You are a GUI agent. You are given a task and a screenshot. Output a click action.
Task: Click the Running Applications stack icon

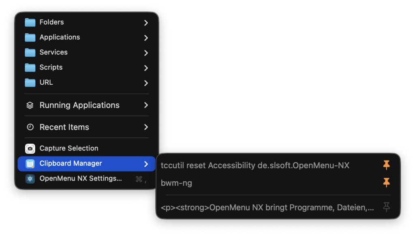pyautogui.click(x=30, y=105)
